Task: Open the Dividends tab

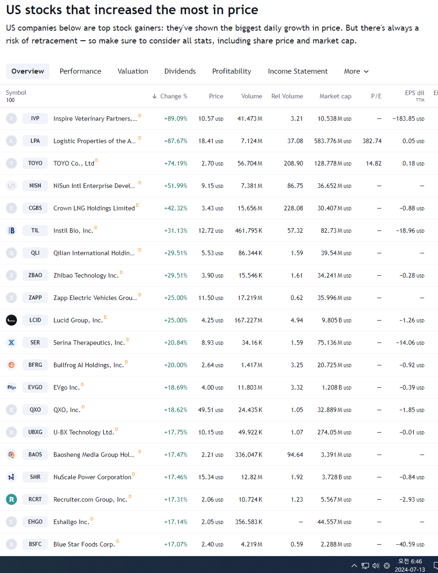Action: point(180,71)
